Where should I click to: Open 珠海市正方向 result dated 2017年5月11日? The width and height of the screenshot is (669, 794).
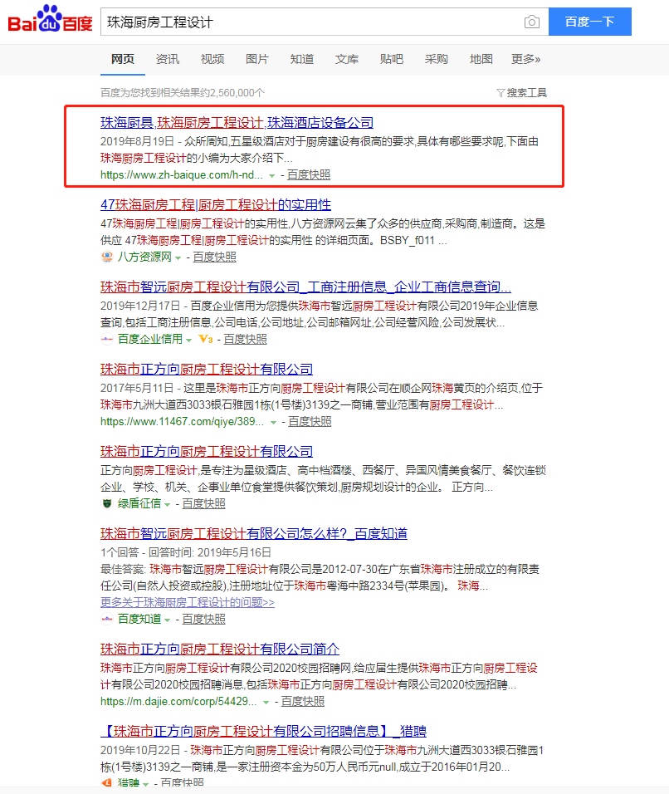207,369
